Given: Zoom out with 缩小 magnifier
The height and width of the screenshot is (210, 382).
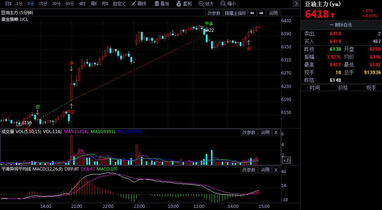Looking at the screenshot, I should coord(228,4).
